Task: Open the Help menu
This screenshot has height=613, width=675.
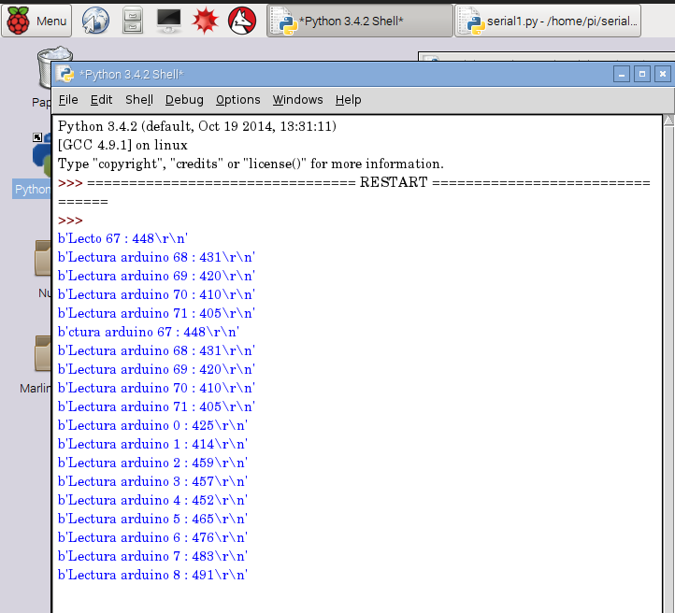Action: click(x=349, y=100)
